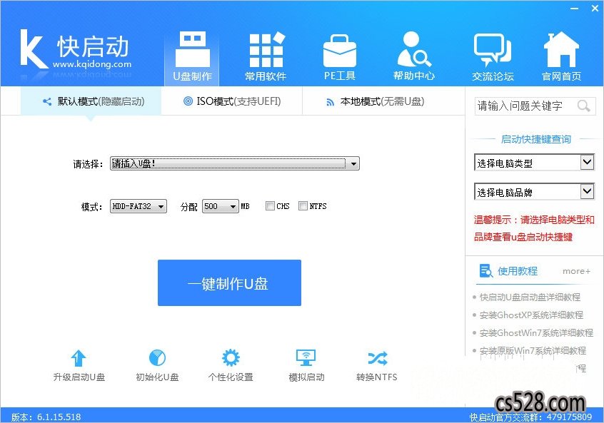Viewport: 604px width, 423px height.
Task: Open the 请插入U盘 drive dropdown
Action: click(235, 163)
